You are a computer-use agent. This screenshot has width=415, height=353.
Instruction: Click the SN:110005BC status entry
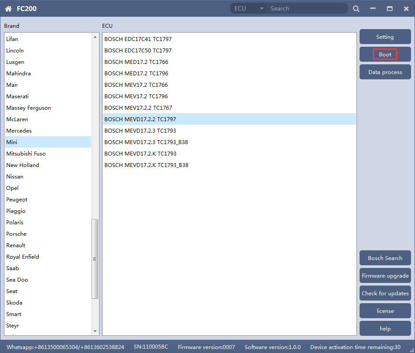(151, 347)
